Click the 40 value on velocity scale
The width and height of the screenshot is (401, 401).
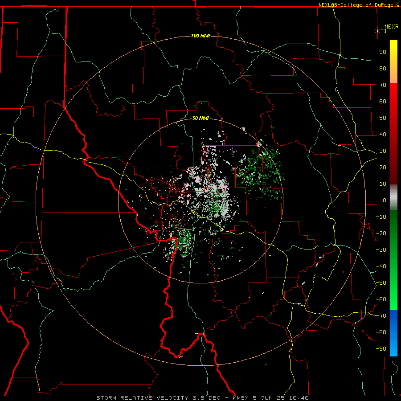coord(383,135)
